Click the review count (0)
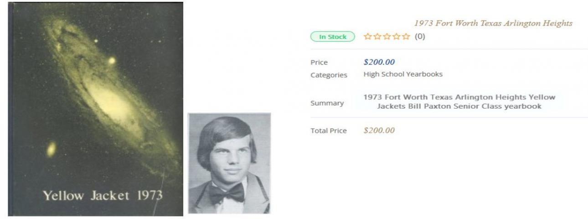The height and width of the screenshot is (219, 588). point(420,37)
